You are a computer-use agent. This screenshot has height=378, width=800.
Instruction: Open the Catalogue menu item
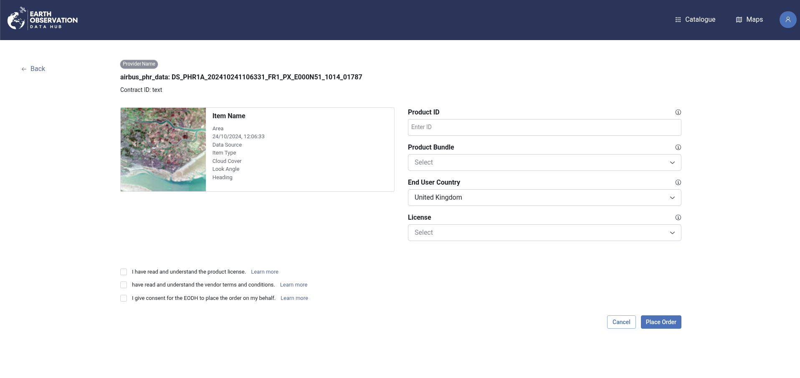coord(695,20)
